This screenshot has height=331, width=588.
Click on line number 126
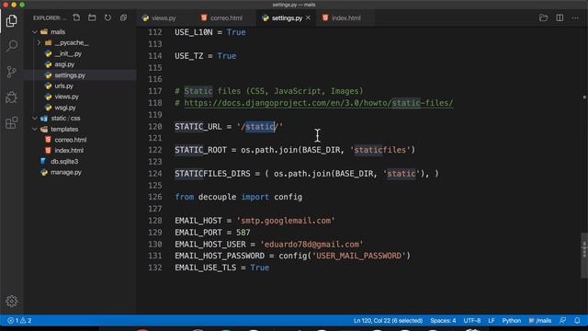155,197
